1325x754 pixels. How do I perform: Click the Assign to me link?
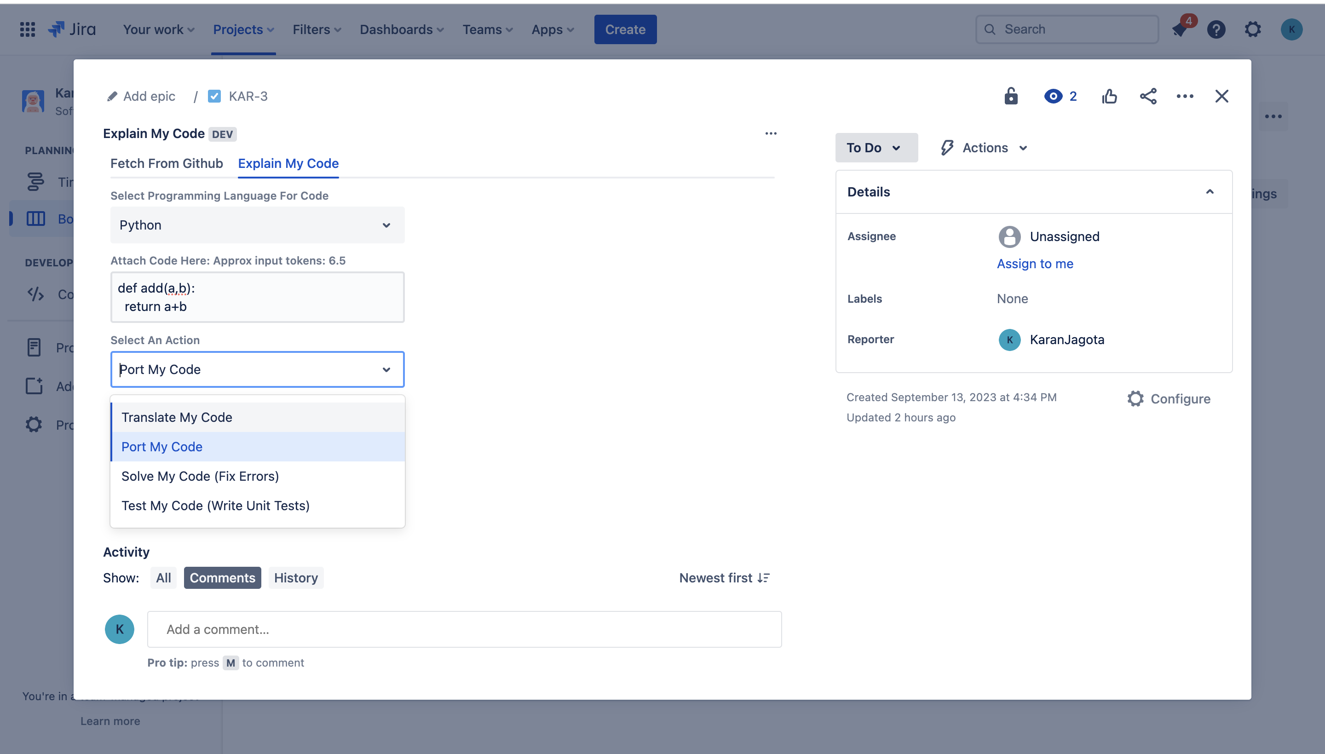1035,264
